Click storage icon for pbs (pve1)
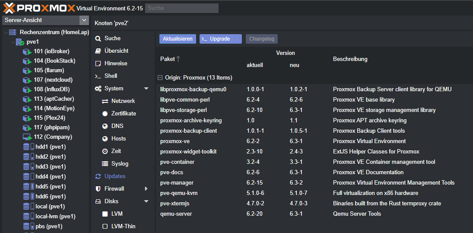 point(29,226)
